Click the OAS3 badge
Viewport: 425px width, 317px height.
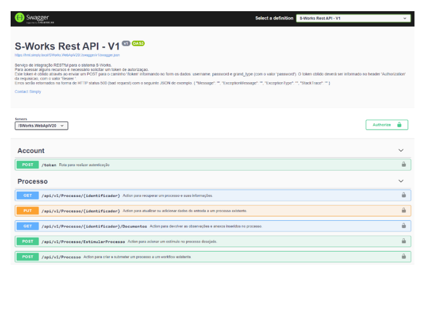[x=138, y=44]
